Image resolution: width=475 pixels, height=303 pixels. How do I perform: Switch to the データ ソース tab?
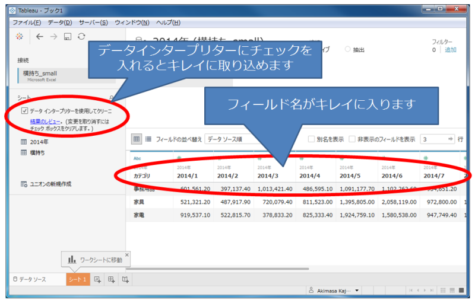pyautogui.click(x=30, y=279)
